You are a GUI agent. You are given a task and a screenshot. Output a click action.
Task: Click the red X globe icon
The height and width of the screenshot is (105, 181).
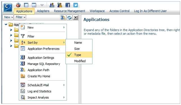[x=18, y=5]
